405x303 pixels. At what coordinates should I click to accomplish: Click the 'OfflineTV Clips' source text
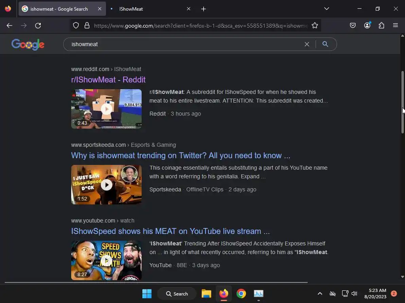[x=205, y=189]
